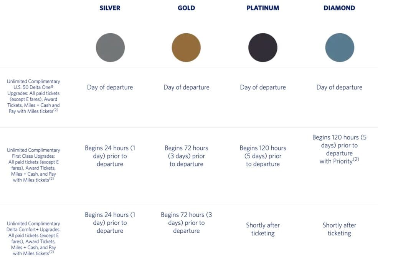Click Silver's Delta One 'Day of departure' cell
393x263 pixels.
coord(110,87)
